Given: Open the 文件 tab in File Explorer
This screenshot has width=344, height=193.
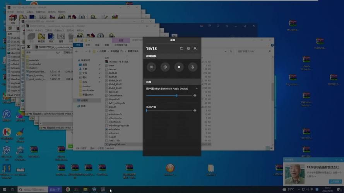Looking at the screenshot, I should (x=78, y=45).
